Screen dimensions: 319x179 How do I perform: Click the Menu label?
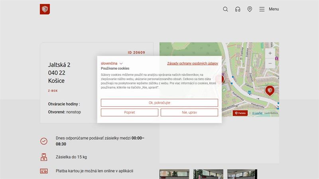(x=274, y=9)
